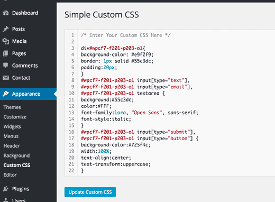Click the Pages document icon
Screen dimensions: 275x202
click(6, 53)
